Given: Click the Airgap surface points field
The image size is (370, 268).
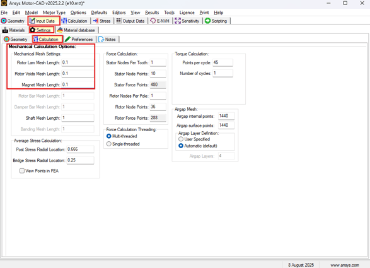Looking at the screenshot, I should tap(226, 125).
